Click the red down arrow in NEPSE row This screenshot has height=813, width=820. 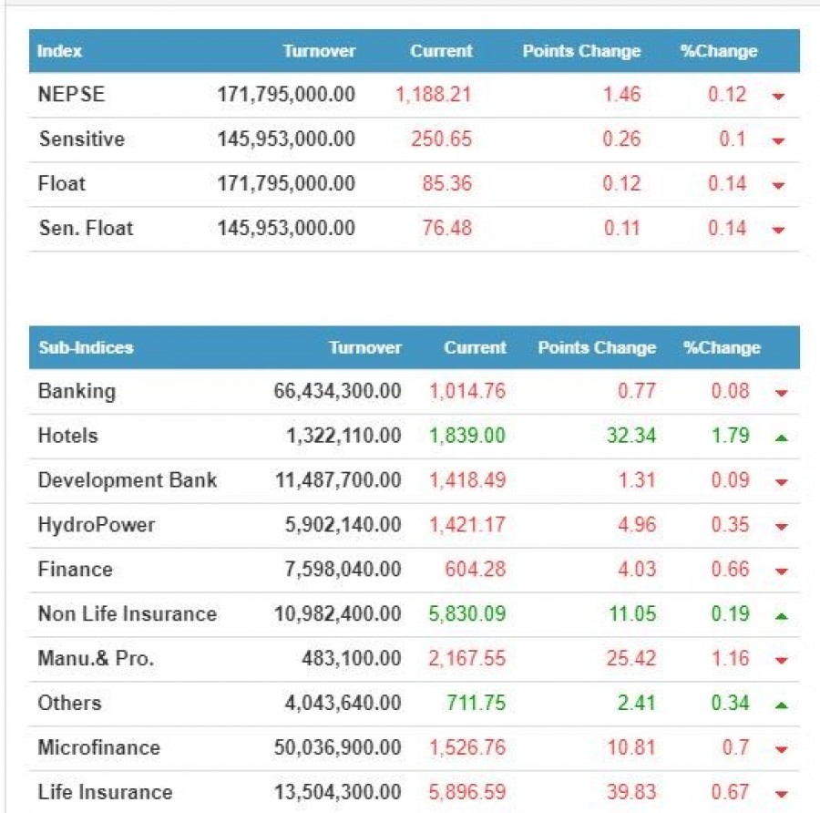(778, 96)
